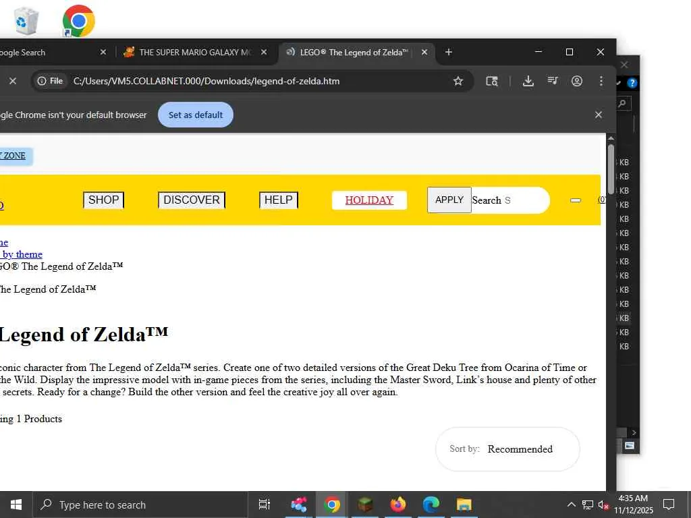Bookmark this page with the star icon
This screenshot has width=691, height=518.
point(458,81)
